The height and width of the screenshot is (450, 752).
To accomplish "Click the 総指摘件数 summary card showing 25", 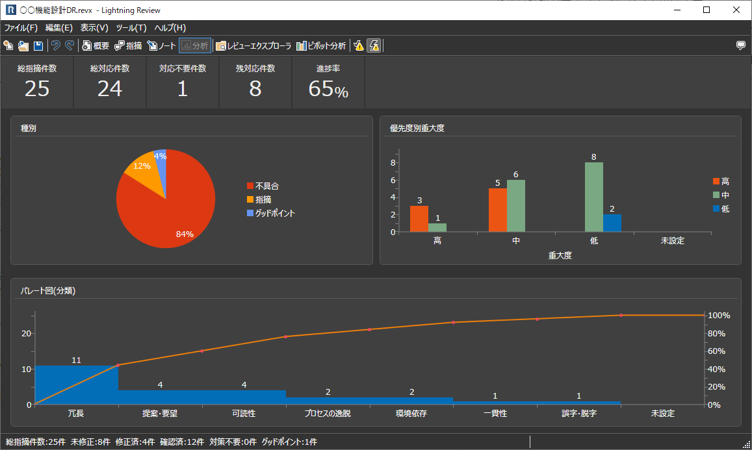I will [37, 82].
